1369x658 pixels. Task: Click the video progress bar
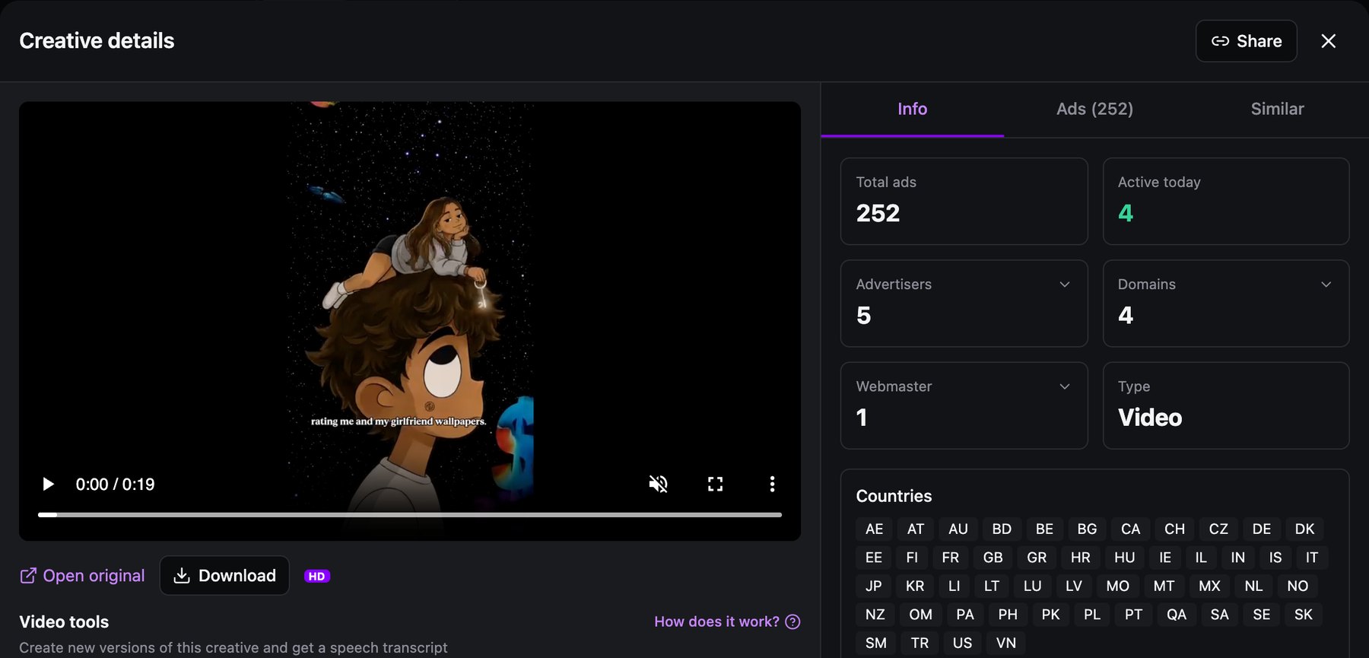point(410,515)
